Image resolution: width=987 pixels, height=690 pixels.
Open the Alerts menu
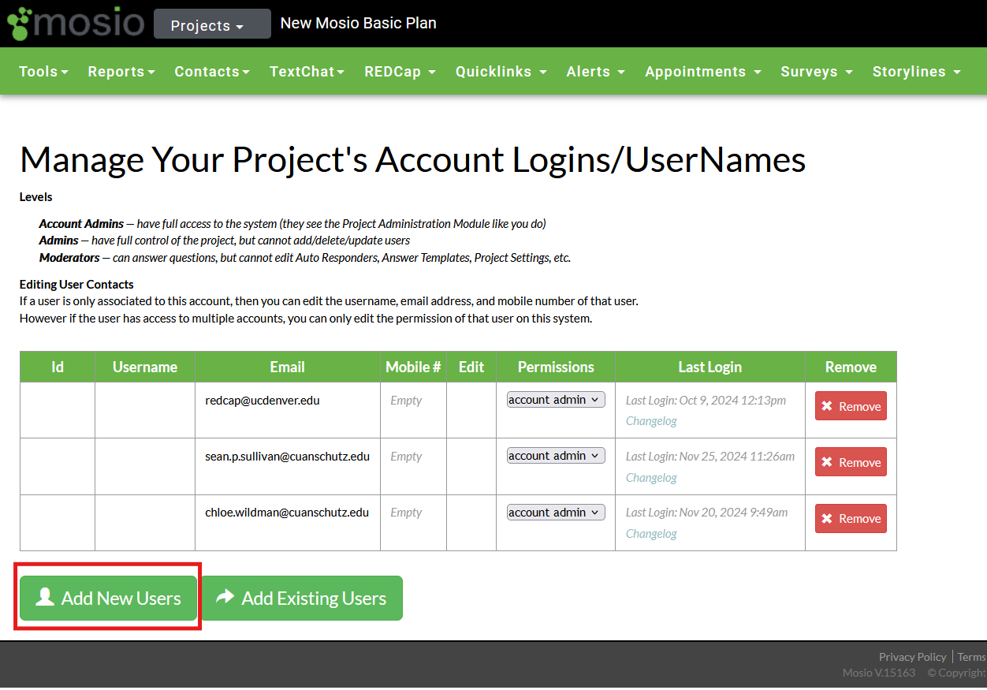point(595,72)
